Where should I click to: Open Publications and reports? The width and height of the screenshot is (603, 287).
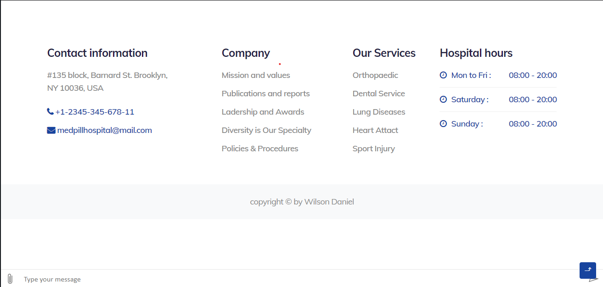tap(265, 94)
